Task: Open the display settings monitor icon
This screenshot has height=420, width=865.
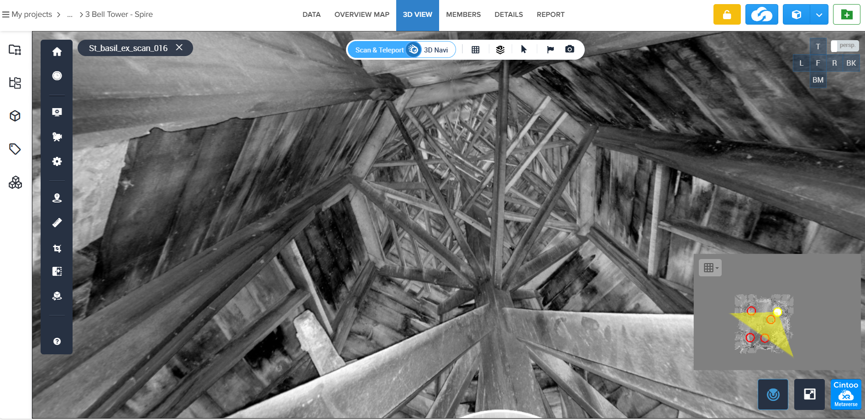Action: tap(57, 112)
